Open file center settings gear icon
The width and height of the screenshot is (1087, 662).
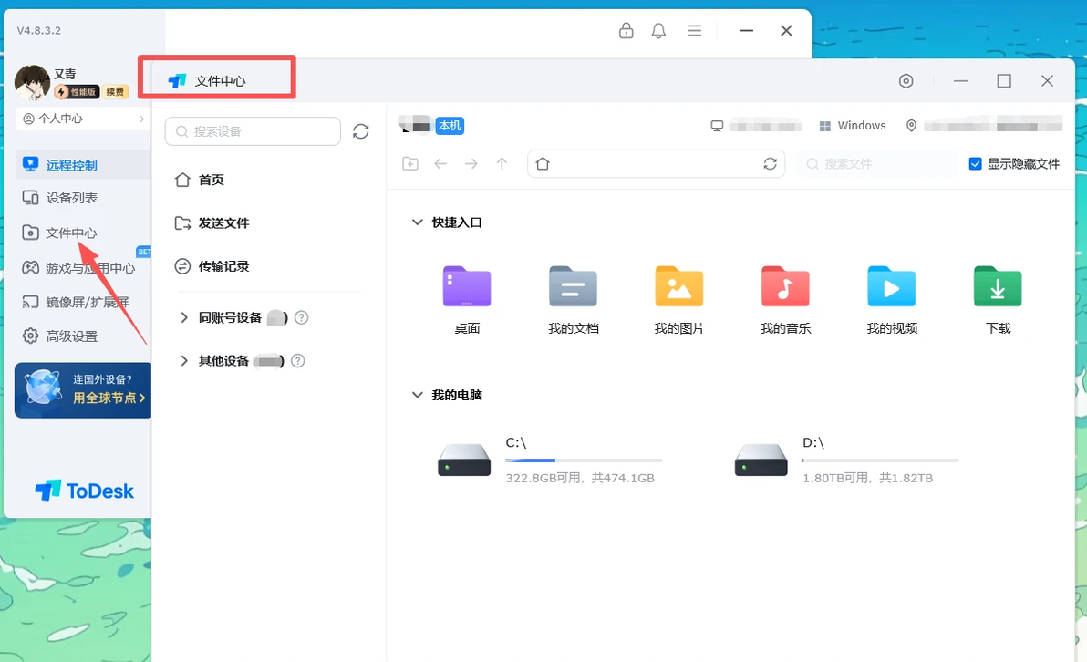coord(906,81)
